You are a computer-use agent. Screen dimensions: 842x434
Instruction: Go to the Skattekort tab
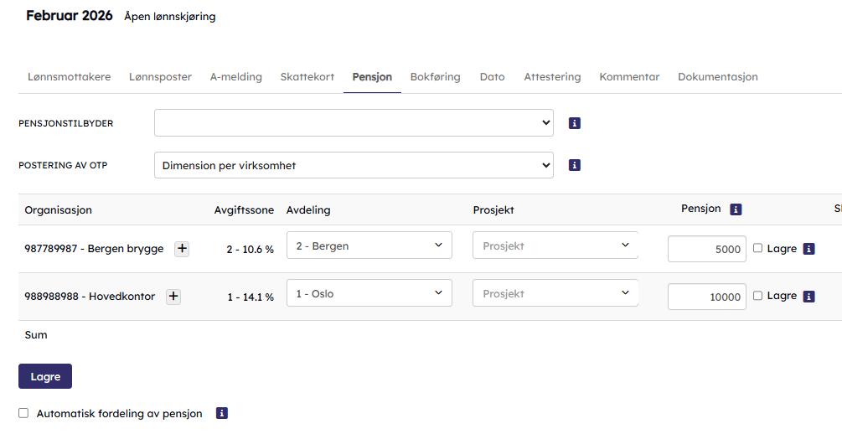307,77
